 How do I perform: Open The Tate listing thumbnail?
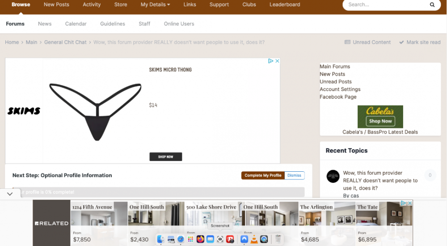[384, 223]
